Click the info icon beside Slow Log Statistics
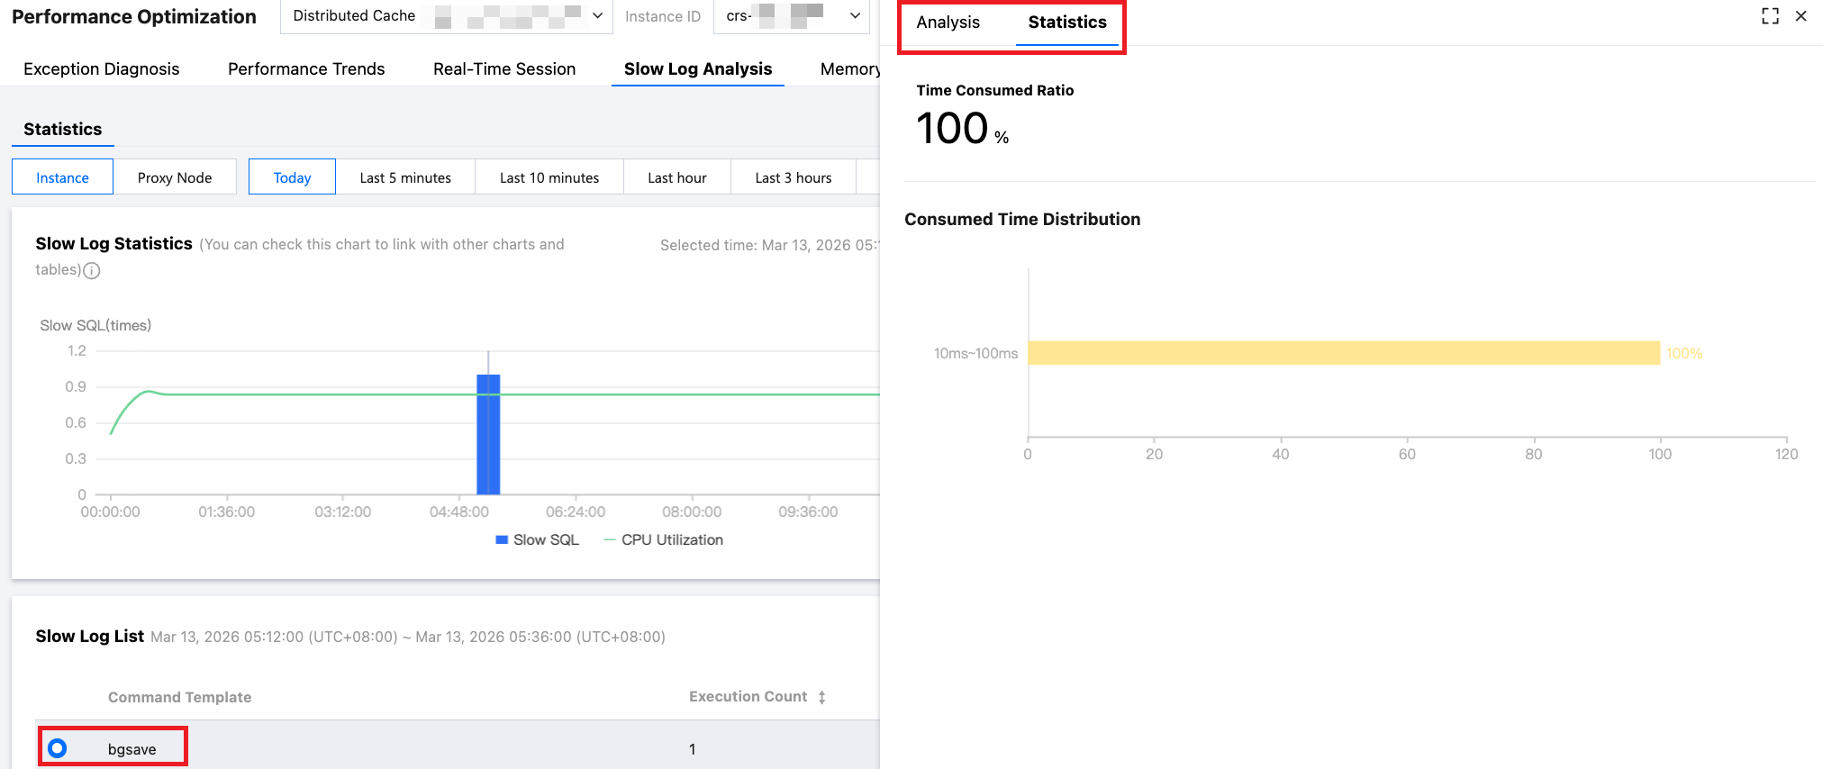Image resolution: width=1823 pixels, height=769 pixels. pyautogui.click(x=92, y=270)
